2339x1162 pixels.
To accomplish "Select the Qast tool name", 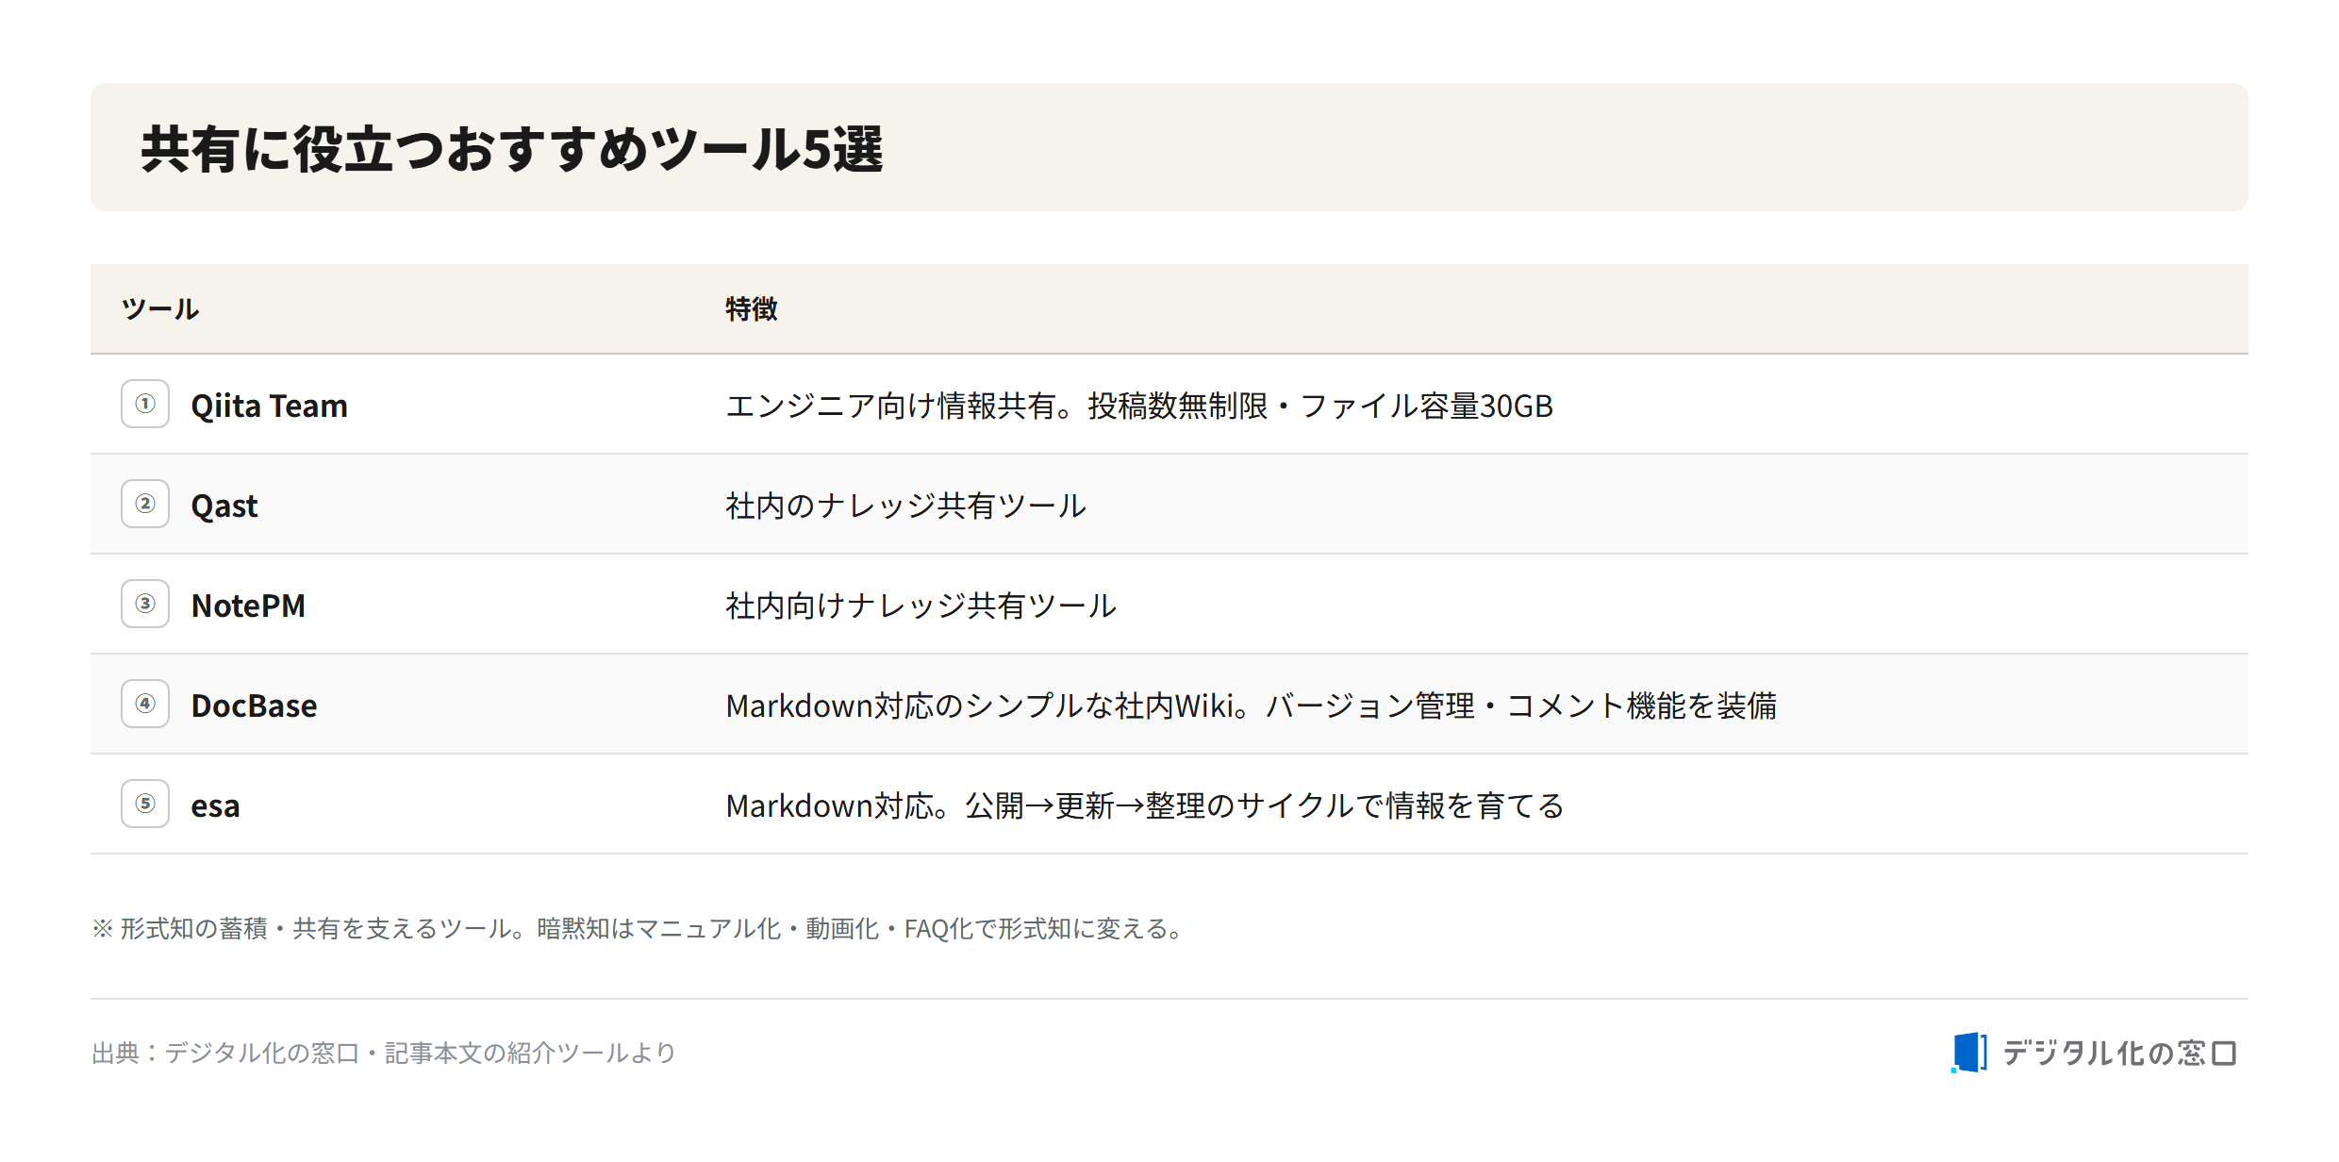I will [224, 506].
